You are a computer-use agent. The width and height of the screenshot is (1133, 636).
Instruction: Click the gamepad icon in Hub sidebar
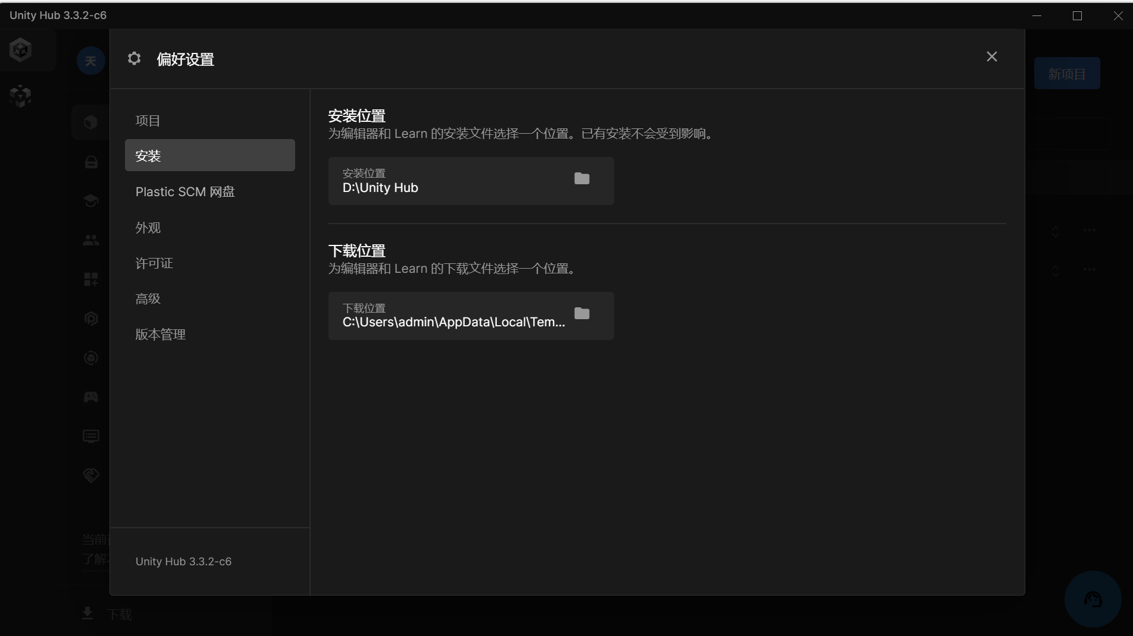tap(91, 397)
